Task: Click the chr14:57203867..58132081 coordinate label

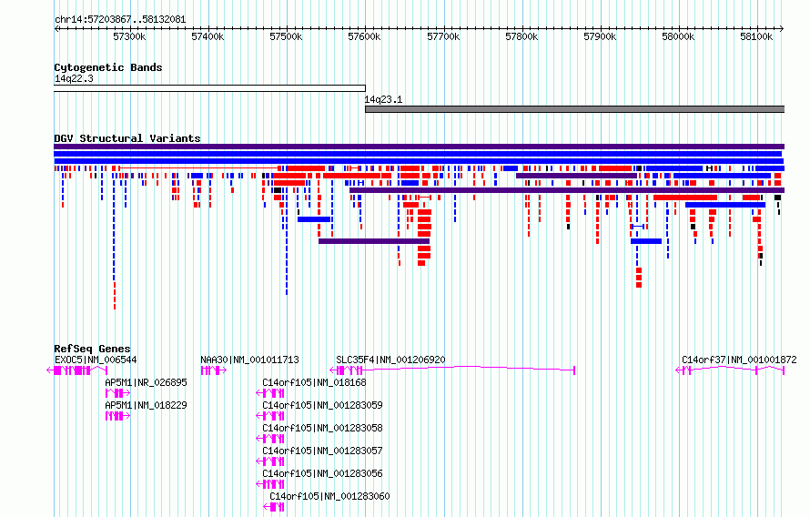Action: (120, 19)
